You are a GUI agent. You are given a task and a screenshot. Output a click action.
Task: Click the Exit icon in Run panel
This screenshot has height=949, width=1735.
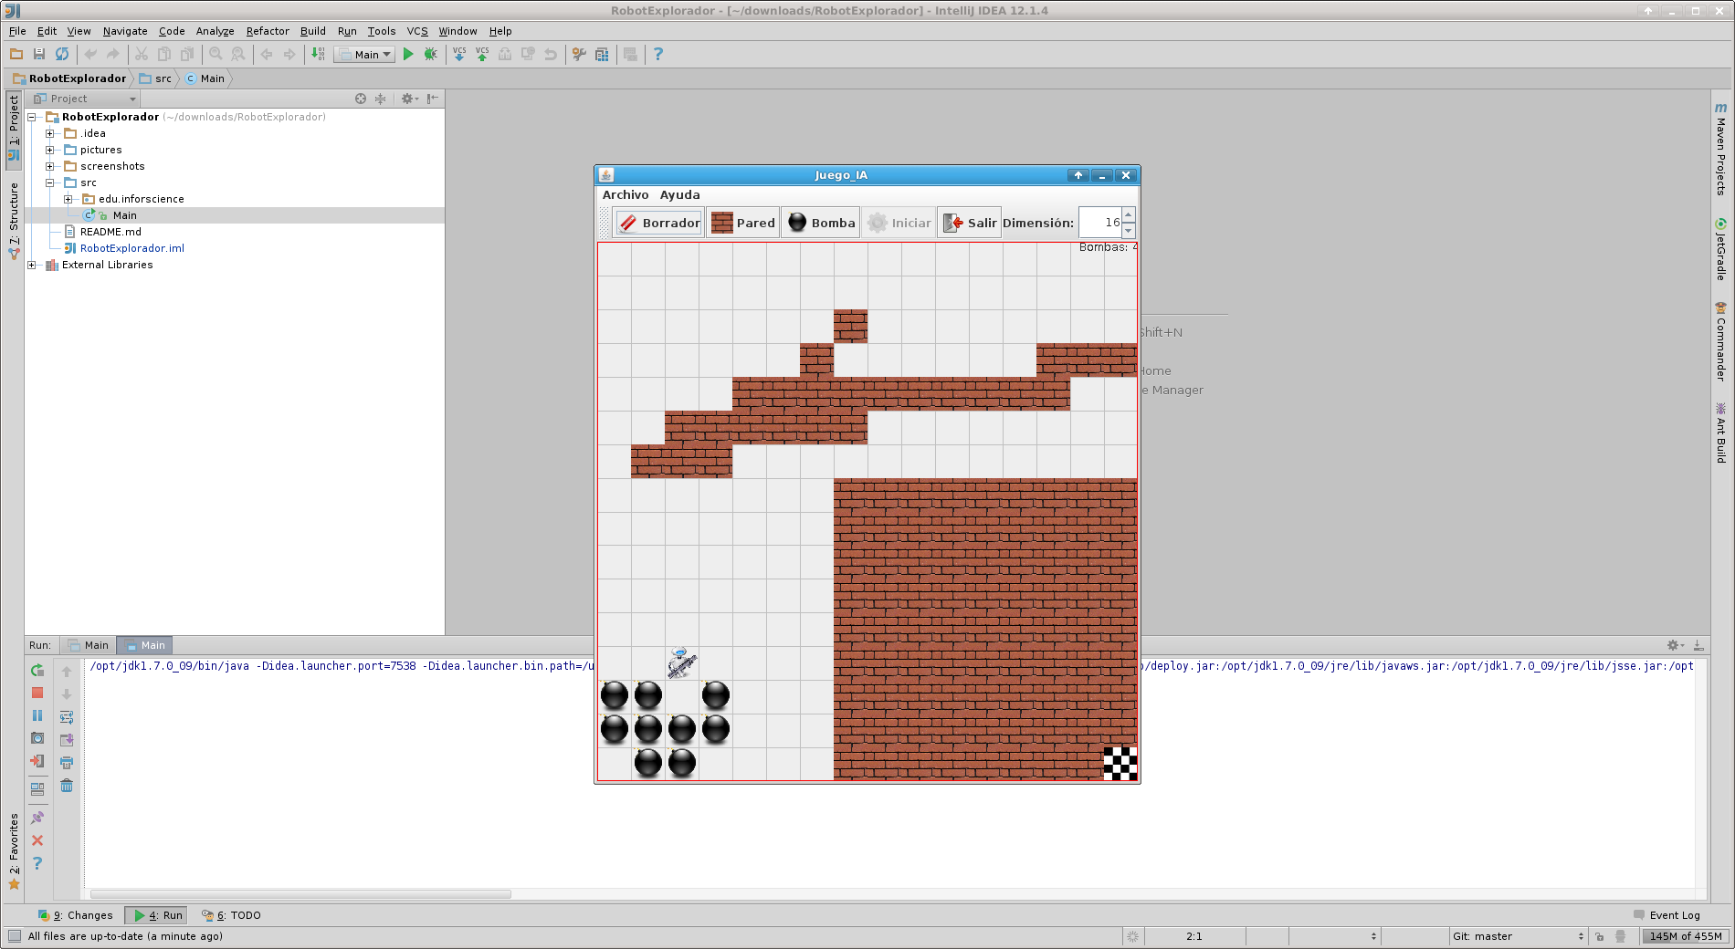click(x=37, y=761)
